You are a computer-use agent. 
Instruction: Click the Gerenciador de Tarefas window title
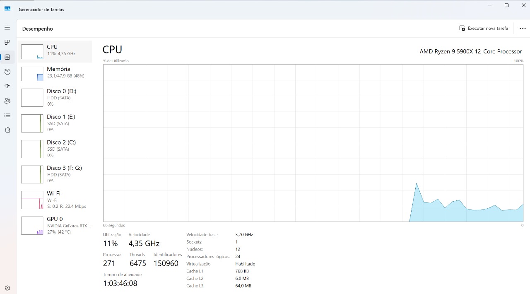[x=41, y=10]
